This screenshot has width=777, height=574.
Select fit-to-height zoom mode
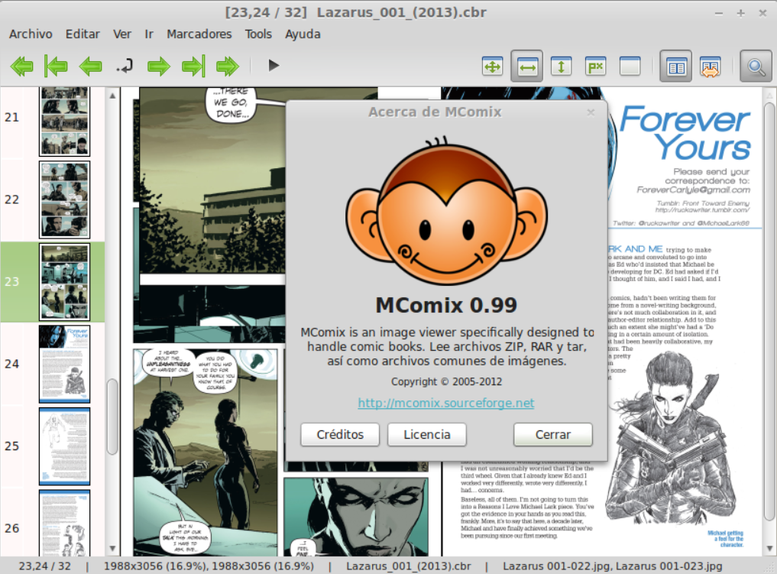point(562,66)
